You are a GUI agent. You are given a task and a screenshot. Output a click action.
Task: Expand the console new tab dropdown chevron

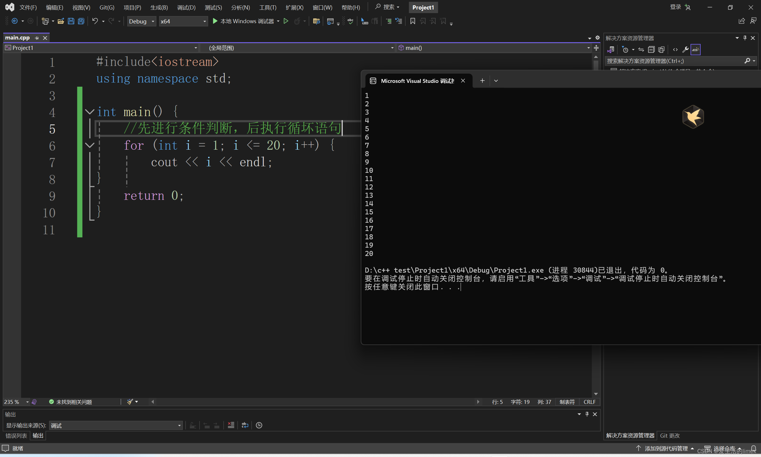pos(496,81)
